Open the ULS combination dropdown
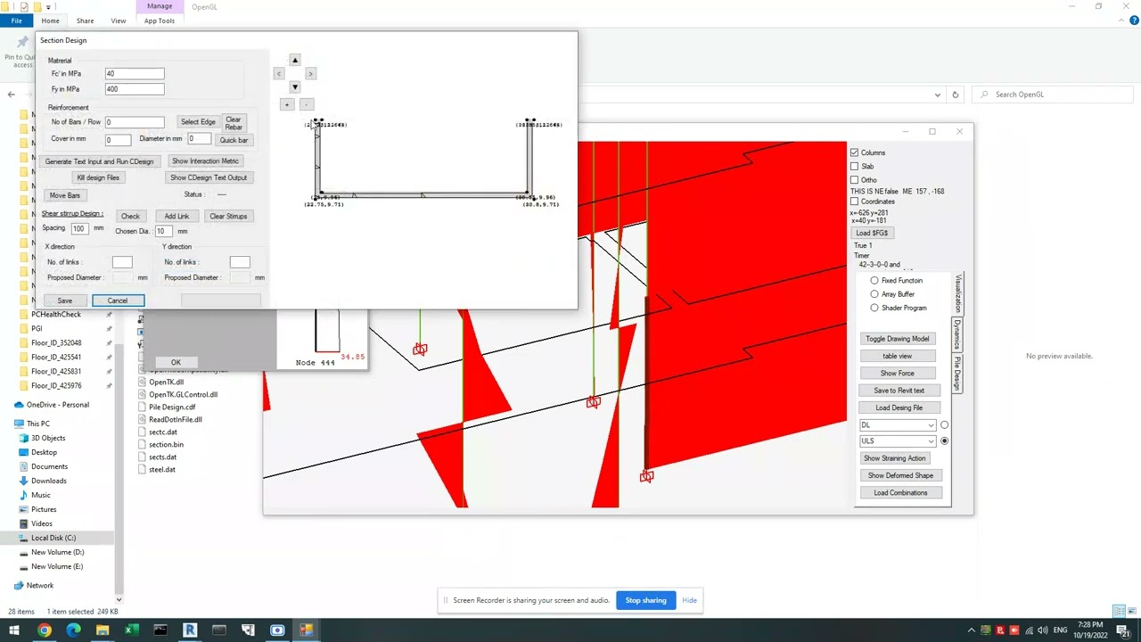The width and height of the screenshot is (1141, 642). 898,441
